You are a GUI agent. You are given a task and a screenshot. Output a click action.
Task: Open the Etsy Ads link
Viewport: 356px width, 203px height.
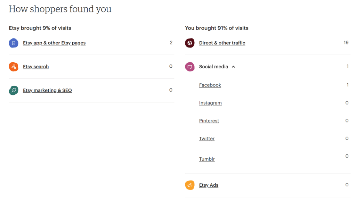coord(209,185)
